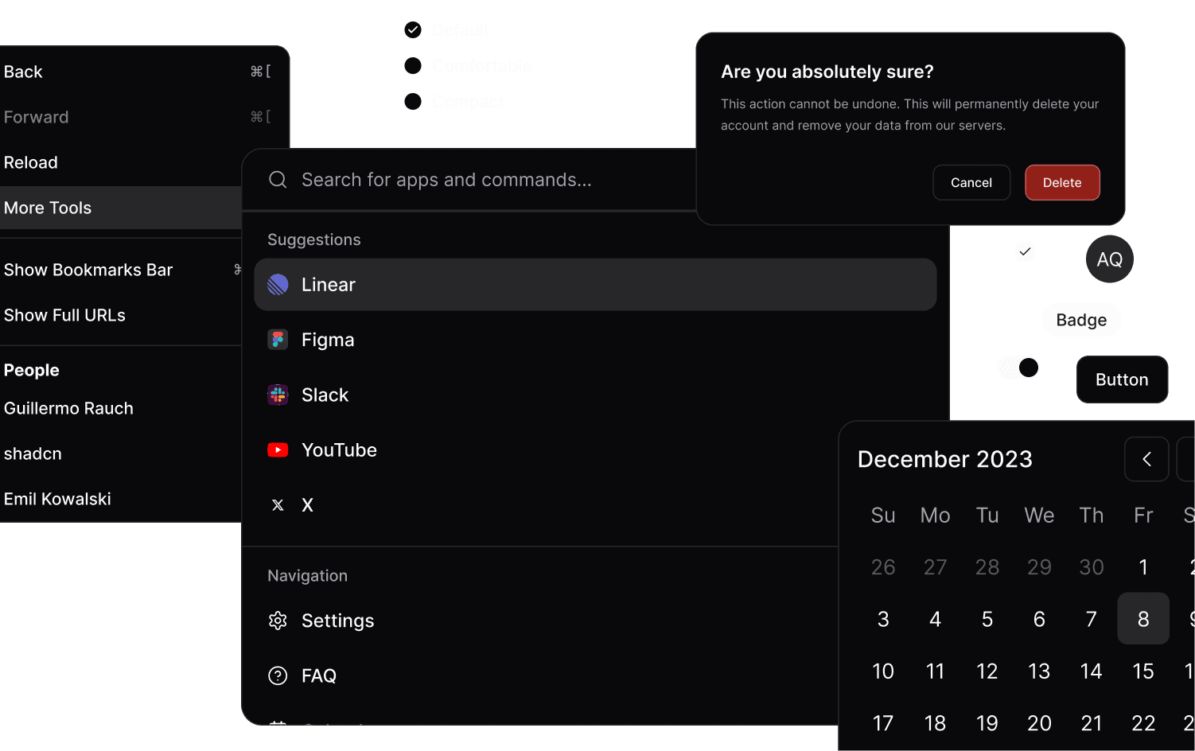This screenshot has width=1195, height=751.
Task: Select the Comfortable radio option
Action: click(413, 65)
